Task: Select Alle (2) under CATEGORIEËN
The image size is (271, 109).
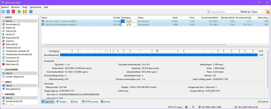Action: point(19,73)
